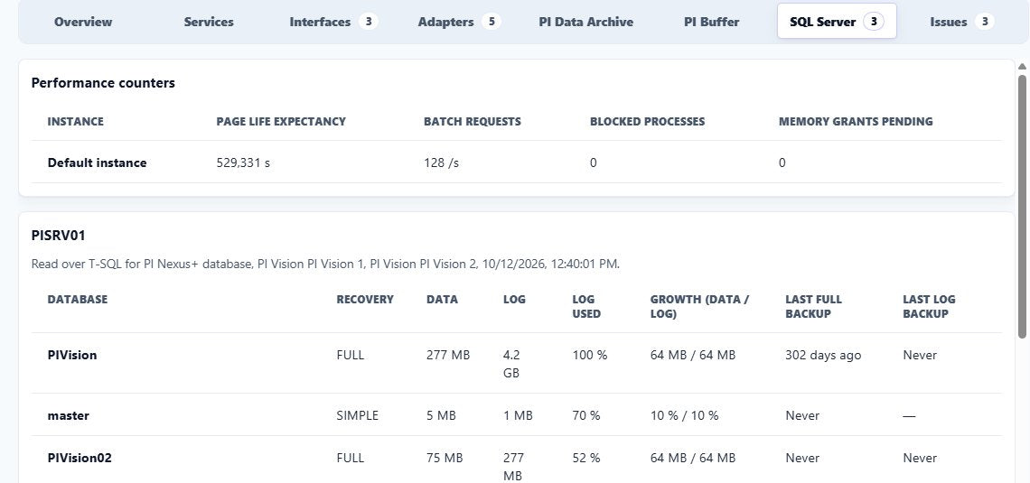Screen dimensions: 1030x483
Task: Click the PISRV01 section heading
Action: pos(59,235)
